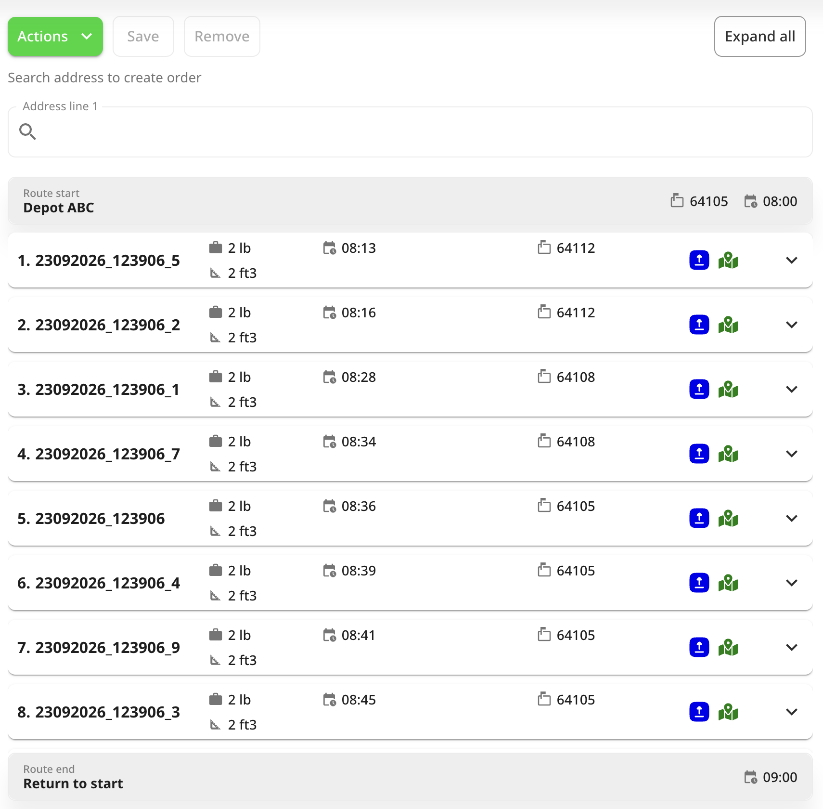This screenshot has height=809, width=823.
Task: Show map for order 23092026_123906_9
Action: pos(728,648)
